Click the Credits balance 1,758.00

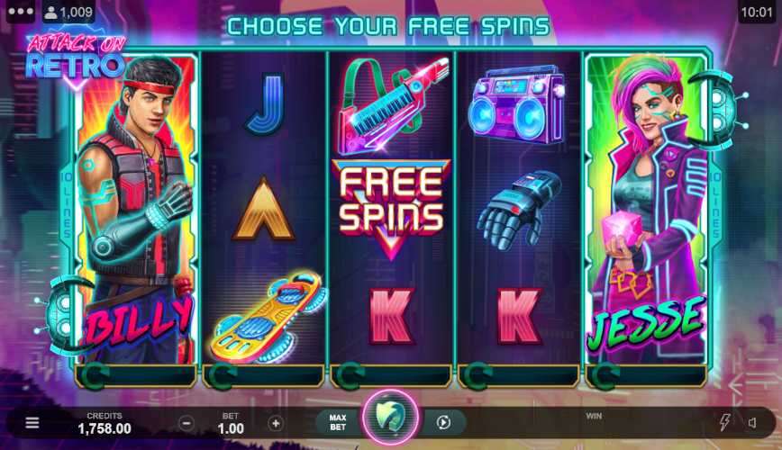coord(105,428)
